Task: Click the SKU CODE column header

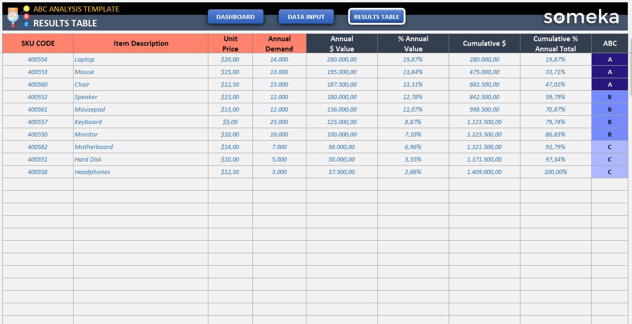Action: [x=38, y=43]
